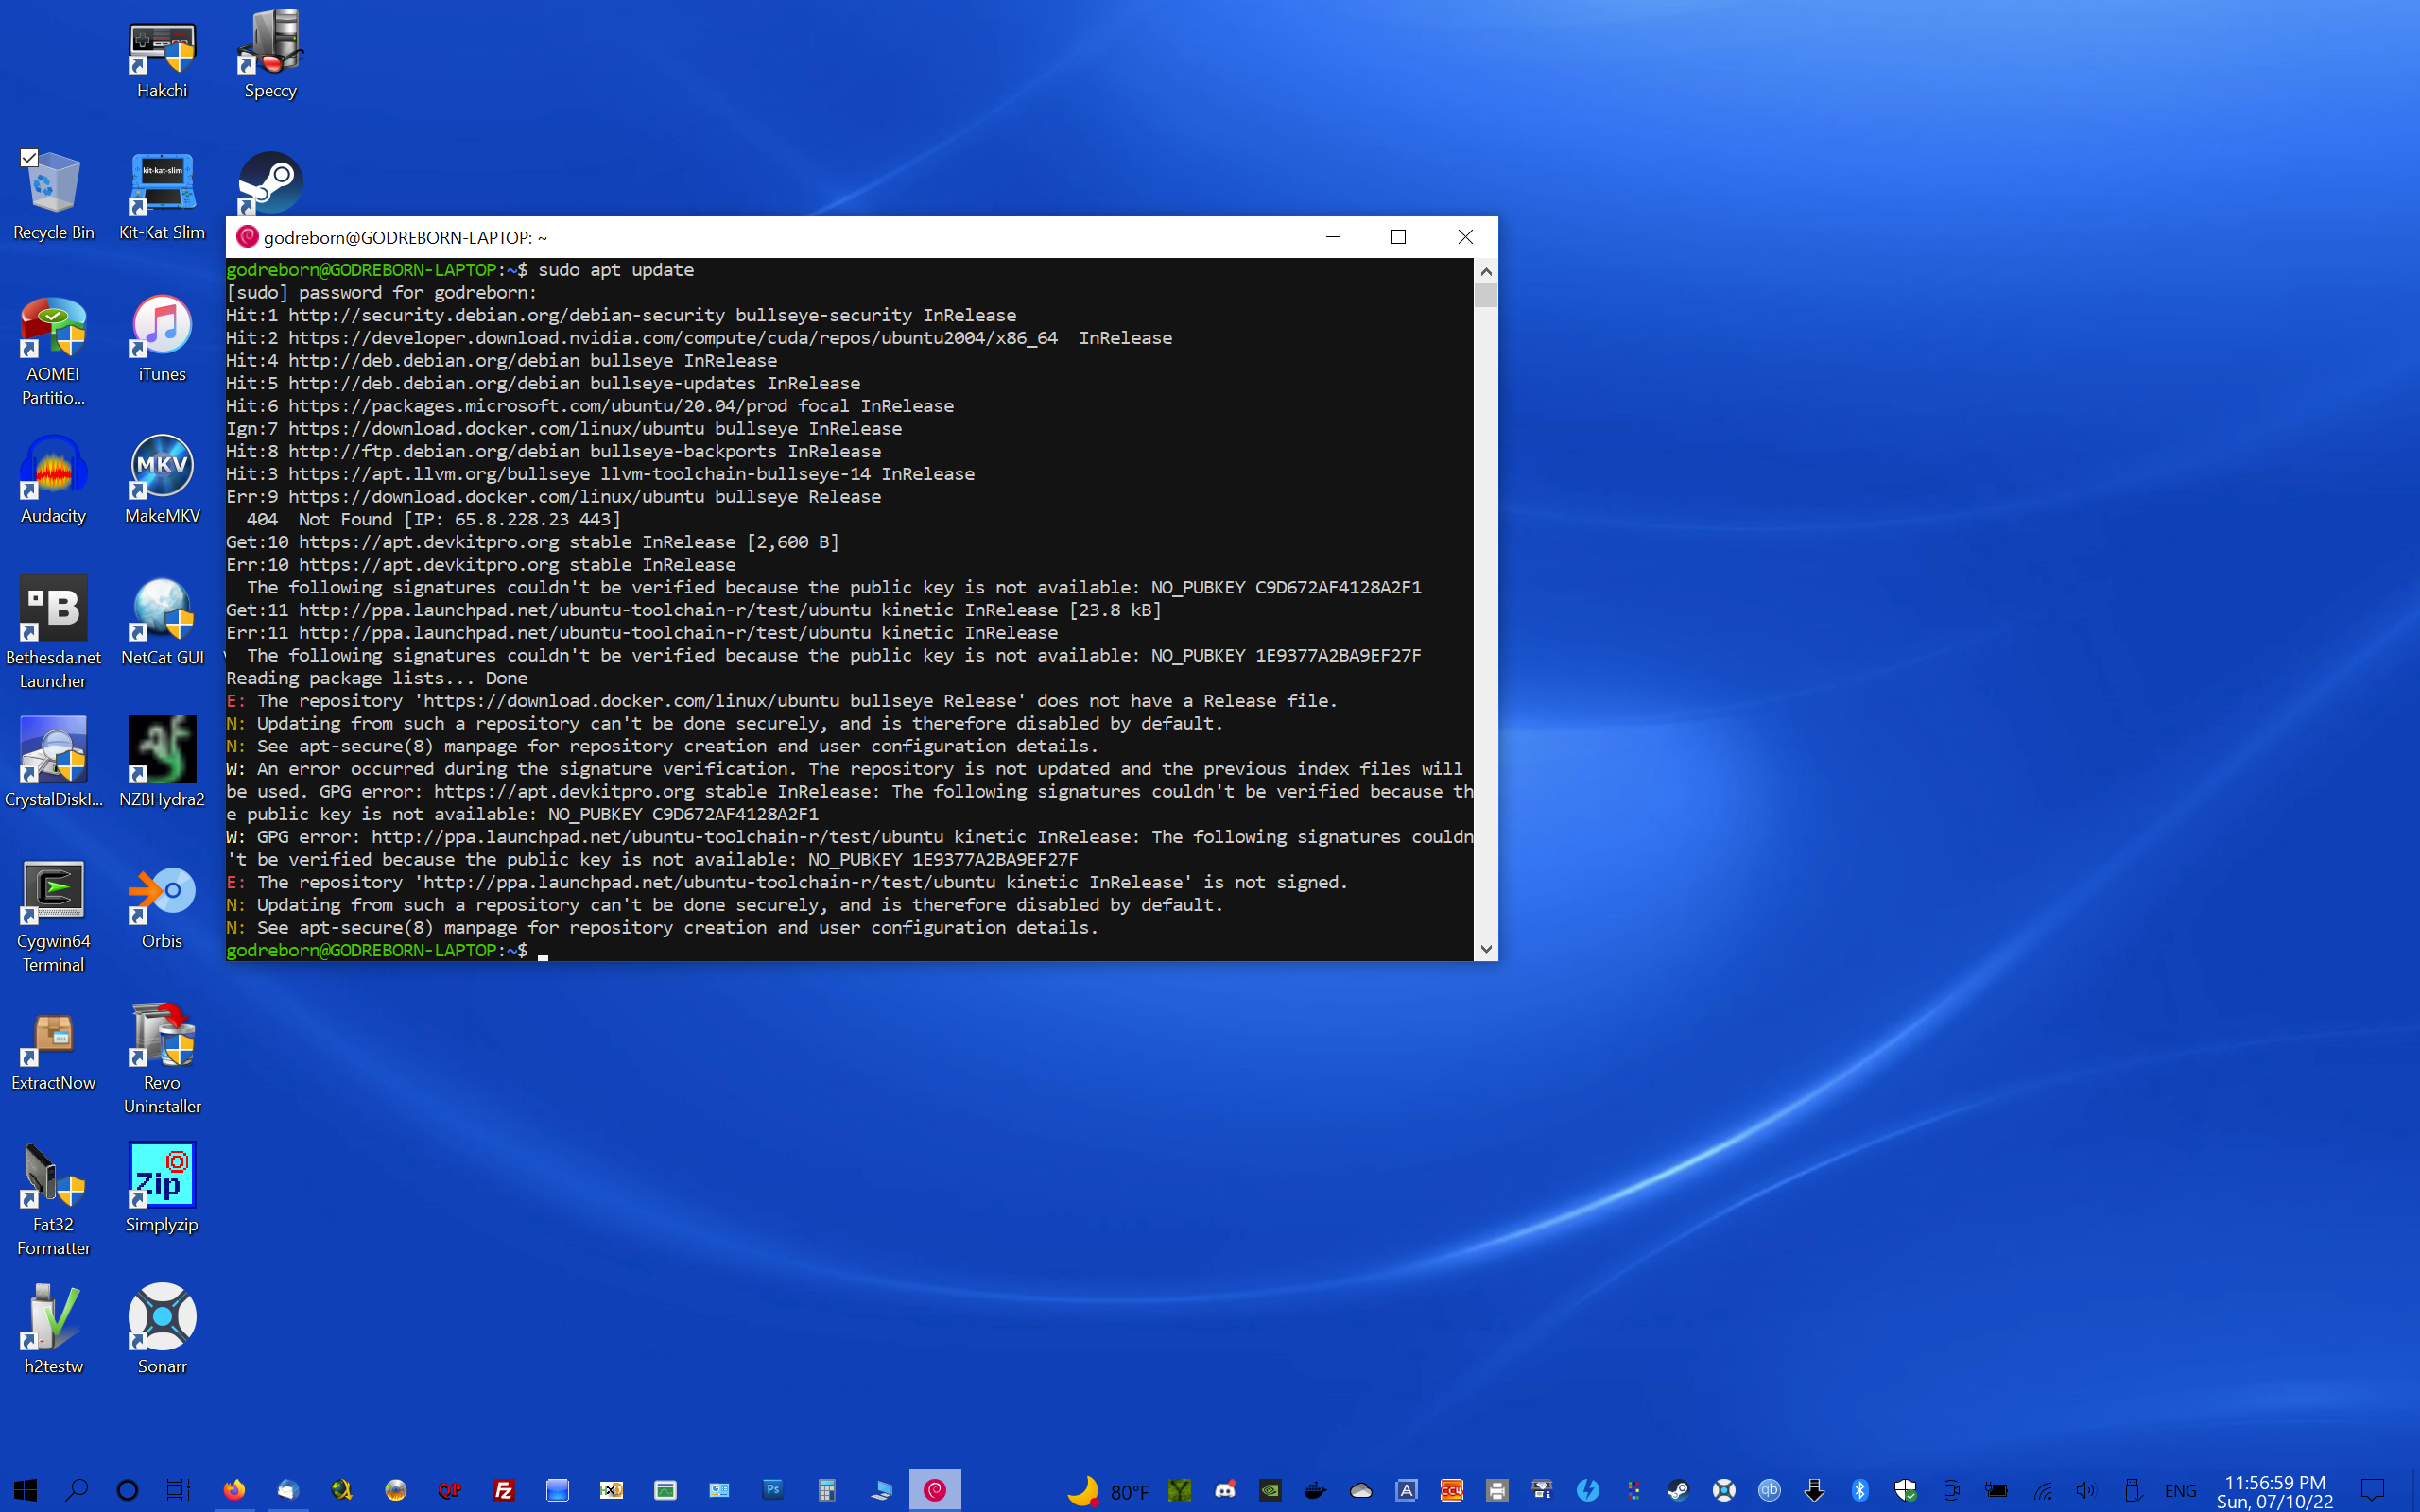This screenshot has width=2420, height=1512.
Task: Click the terminal scrollbar down arrow
Action: pos(1486,949)
